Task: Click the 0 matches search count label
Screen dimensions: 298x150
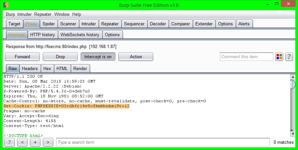Action: click(284, 142)
